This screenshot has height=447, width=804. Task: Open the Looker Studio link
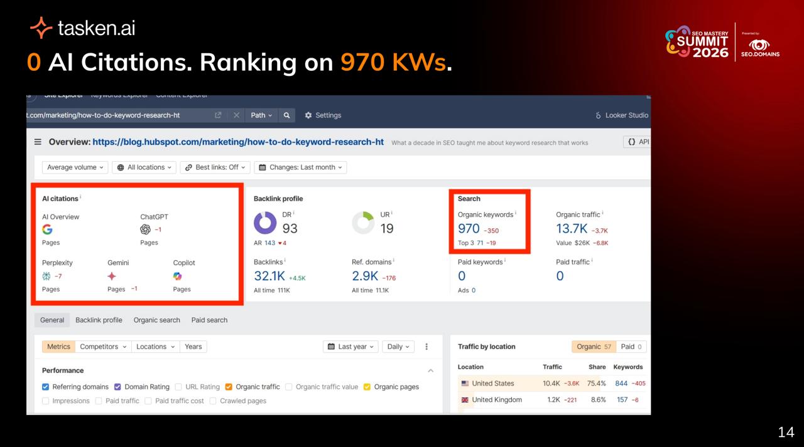point(622,115)
